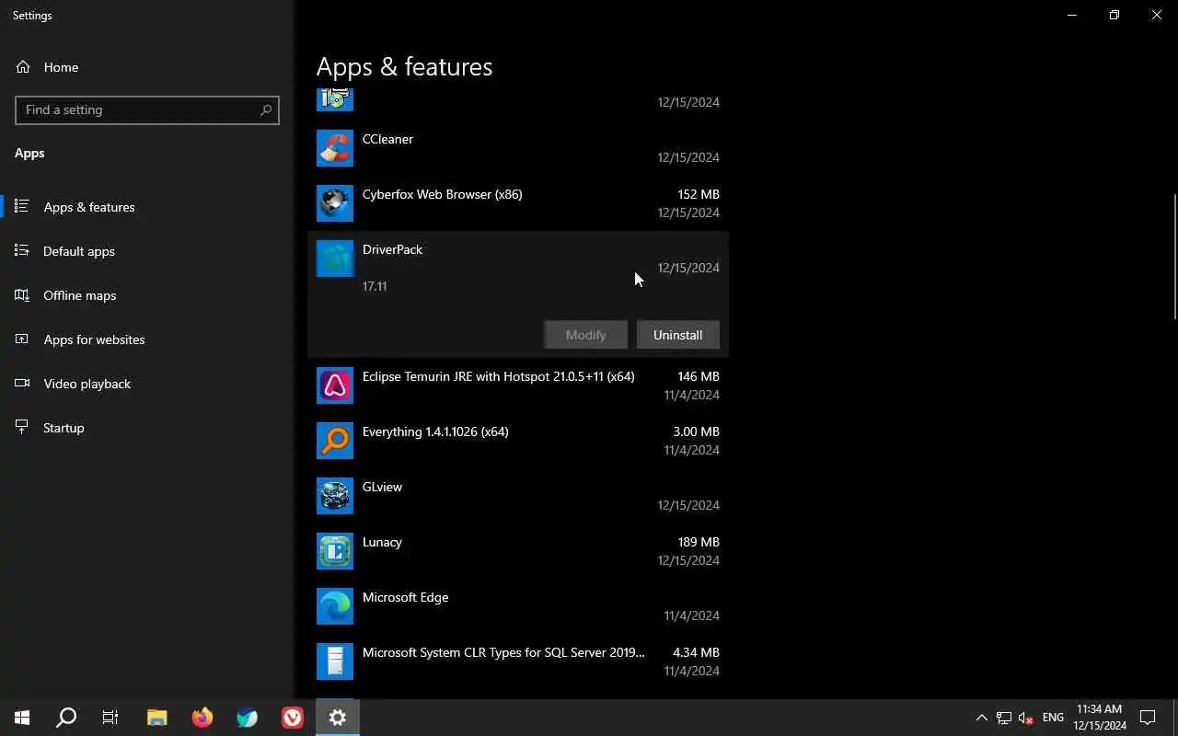Select Cyberfox Web Browser (x86) entry
Viewport: 1178px width, 736px height.
[443, 194]
